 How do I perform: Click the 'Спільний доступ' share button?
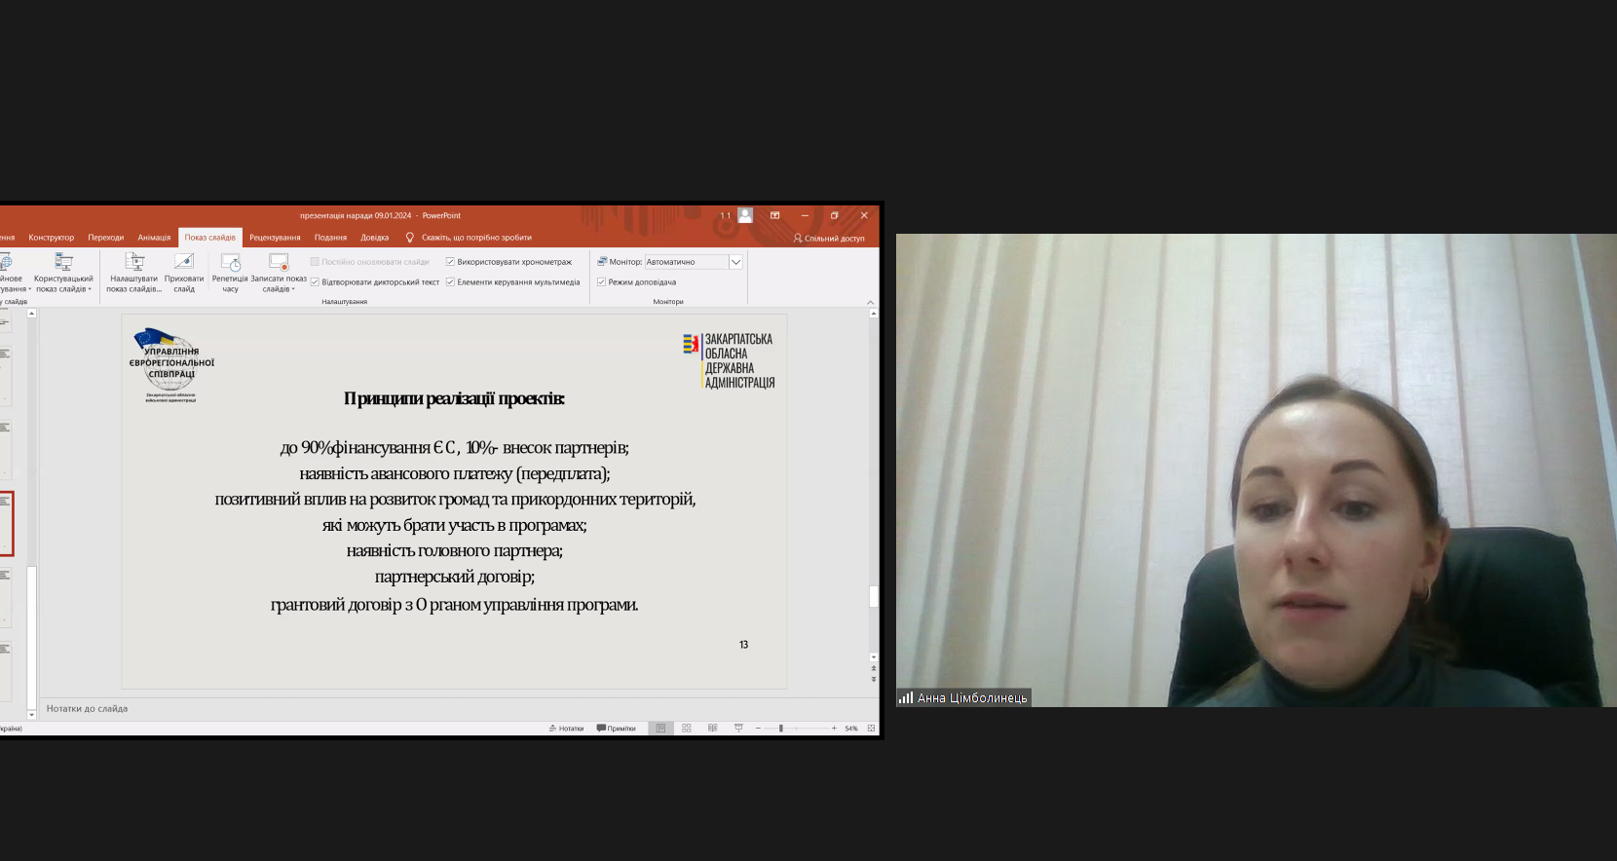point(829,239)
